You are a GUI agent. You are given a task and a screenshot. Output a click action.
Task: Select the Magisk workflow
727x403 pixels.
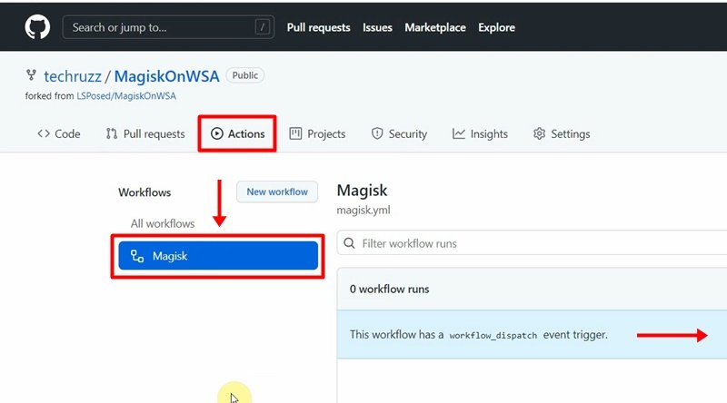point(218,256)
